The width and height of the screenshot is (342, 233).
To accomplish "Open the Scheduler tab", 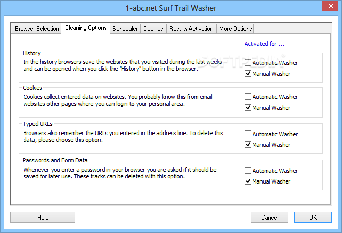I will pos(125,29).
